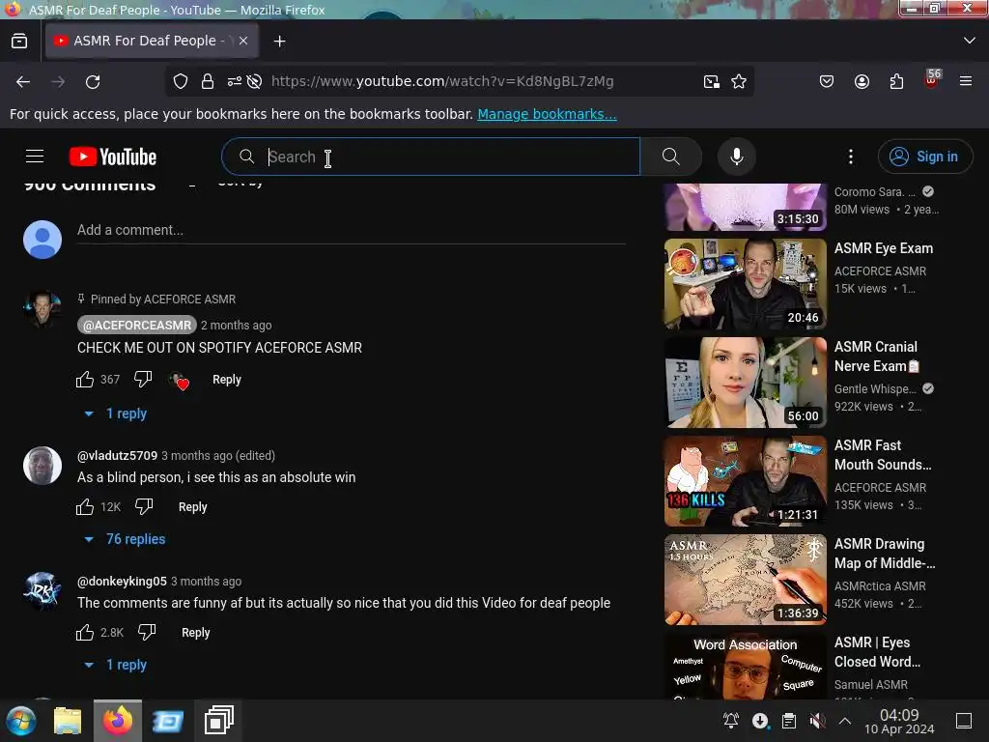989x742 pixels.
Task: Open ASMR Fast Mouth Sounds thumbnail
Action: pos(745,481)
